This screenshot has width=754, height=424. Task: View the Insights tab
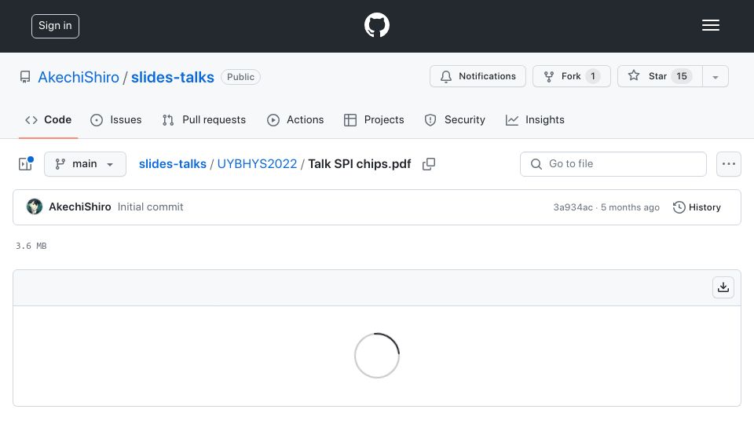point(535,119)
